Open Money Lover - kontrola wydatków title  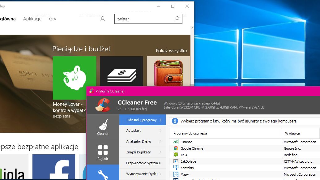point(69,107)
